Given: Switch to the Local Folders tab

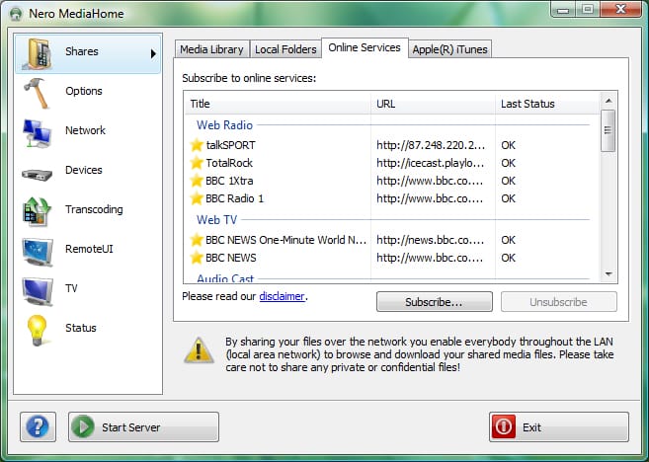Looking at the screenshot, I should (x=285, y=49).
